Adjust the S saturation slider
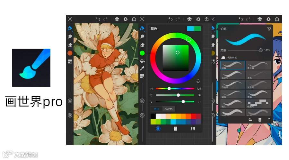Viewport: 289px width, 160px height. pos(175,95)
